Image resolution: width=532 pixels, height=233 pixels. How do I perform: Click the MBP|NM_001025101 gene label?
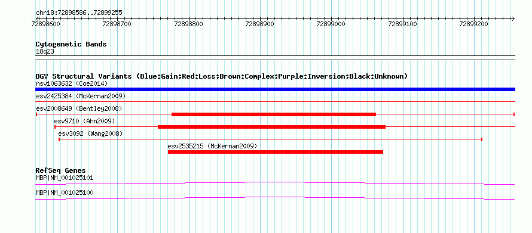coord(65,178)
